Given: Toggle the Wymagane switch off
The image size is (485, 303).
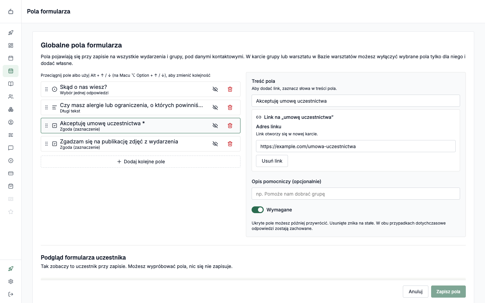Looking at the screenshot, I should point(258,210).
